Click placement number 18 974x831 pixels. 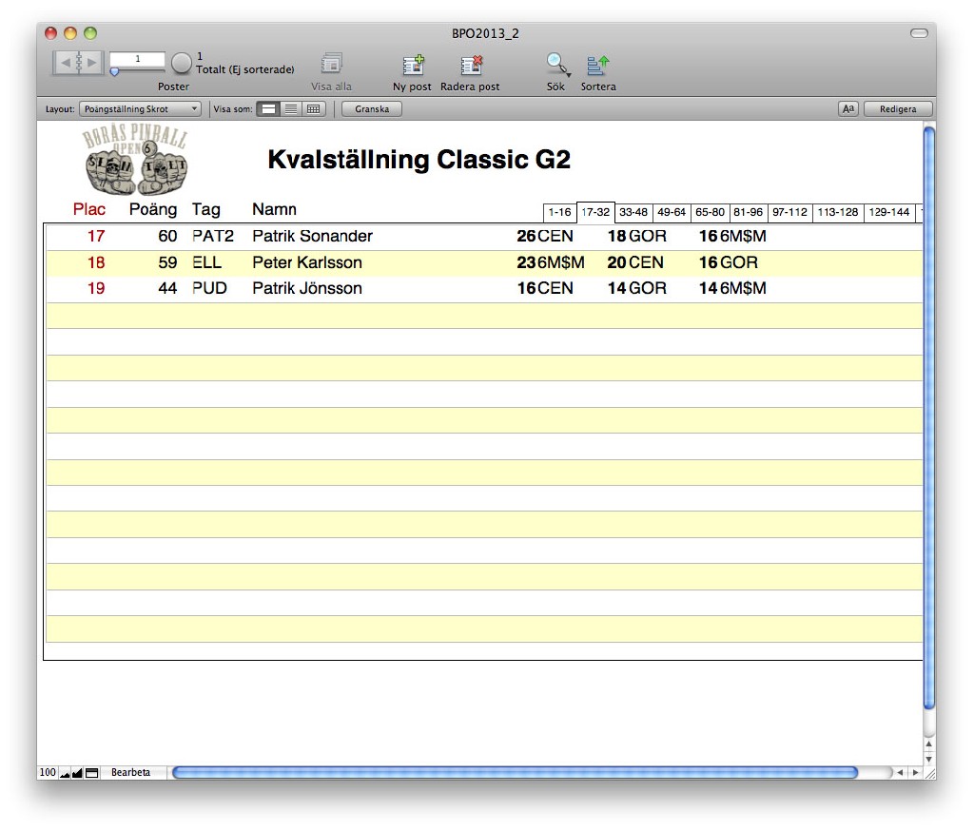(96, 262)
